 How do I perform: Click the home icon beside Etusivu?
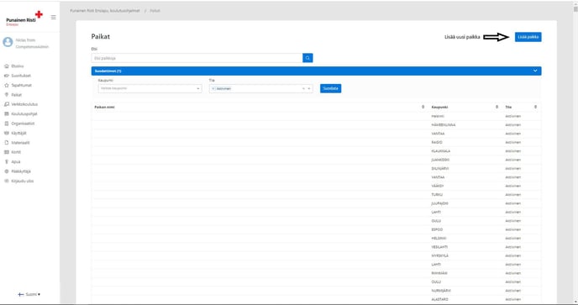(x=6, y=66)
